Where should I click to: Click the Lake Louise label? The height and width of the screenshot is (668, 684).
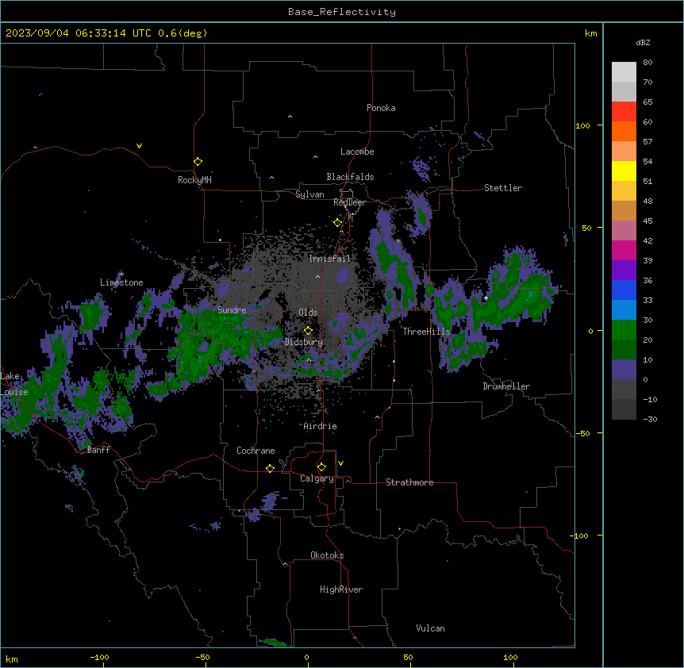click(x=14, y=384)
